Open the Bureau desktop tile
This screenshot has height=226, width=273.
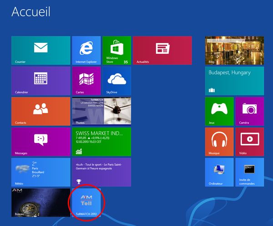click(40, 202)
